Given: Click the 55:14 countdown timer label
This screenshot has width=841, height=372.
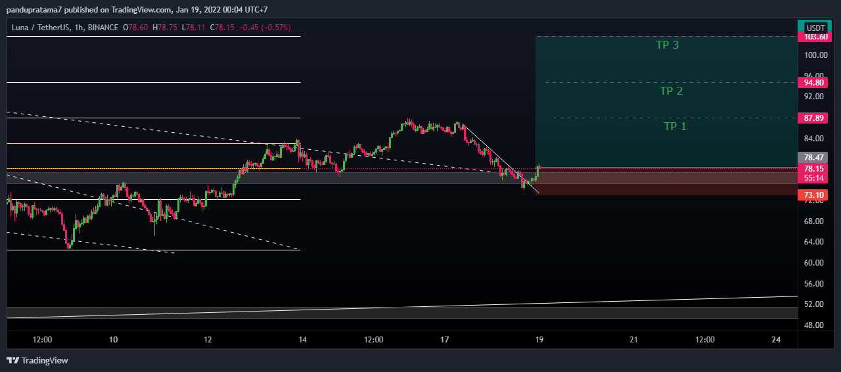Looking at the screenshot, I should [x=815, y=178].
